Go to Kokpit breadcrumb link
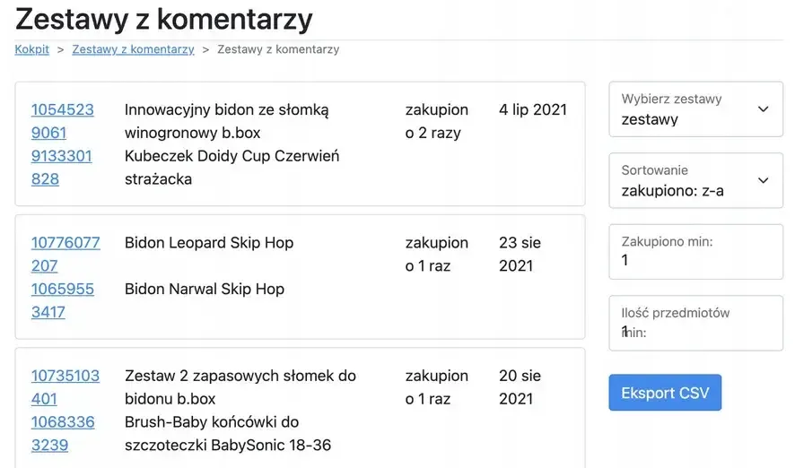The image size is (795, 468). coord(31,49)
